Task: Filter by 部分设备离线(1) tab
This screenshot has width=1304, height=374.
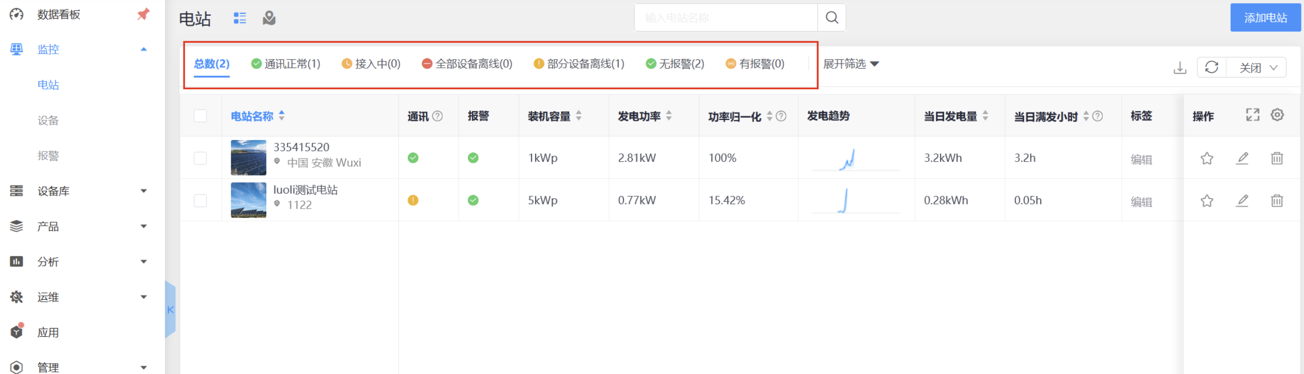Action: 579,64
